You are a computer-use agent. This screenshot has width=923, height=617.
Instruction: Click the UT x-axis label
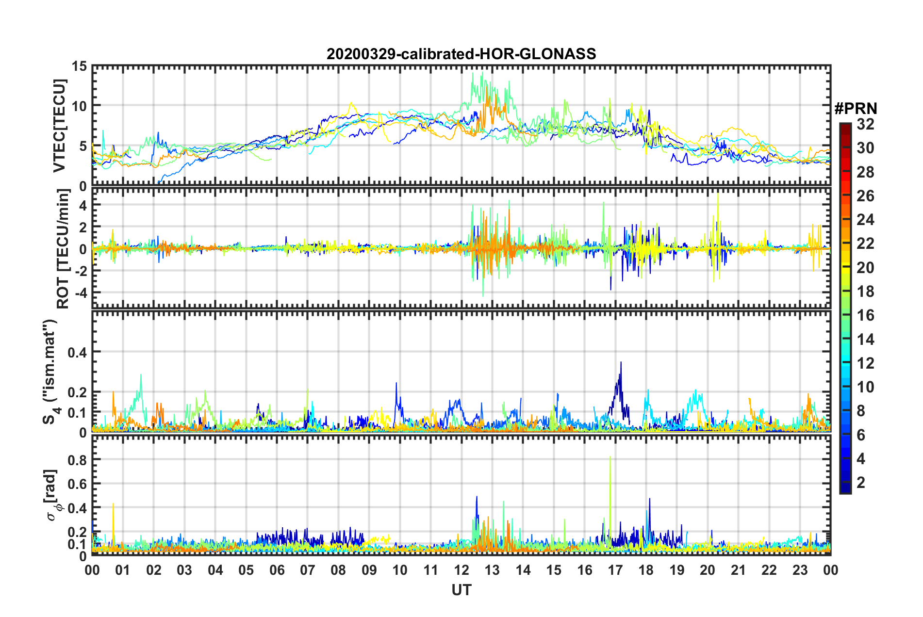[x=461, y=590]
